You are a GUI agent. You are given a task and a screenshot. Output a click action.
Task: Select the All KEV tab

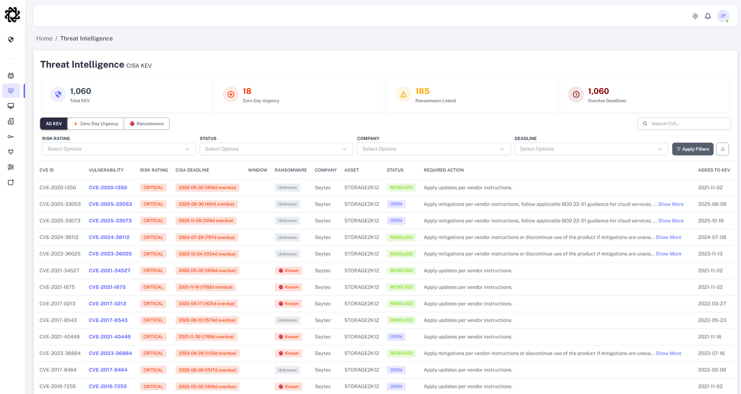[x=54, y=124]
